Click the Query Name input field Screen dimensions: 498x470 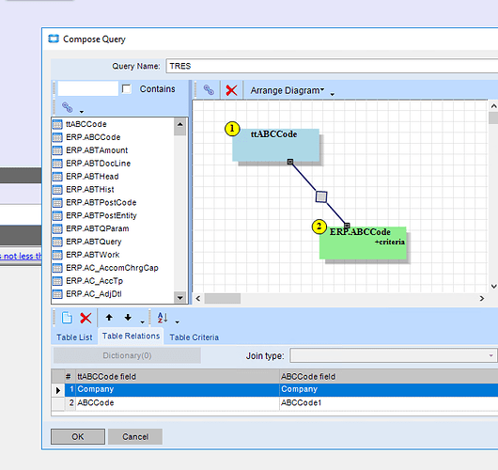[x=332, y=66]
